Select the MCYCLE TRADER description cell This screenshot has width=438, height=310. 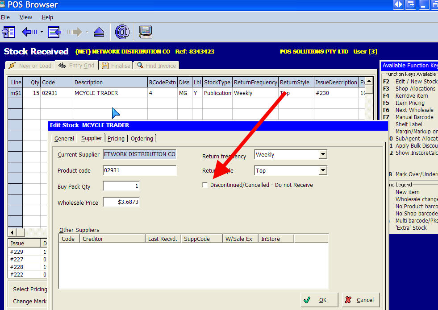[110, 93]
